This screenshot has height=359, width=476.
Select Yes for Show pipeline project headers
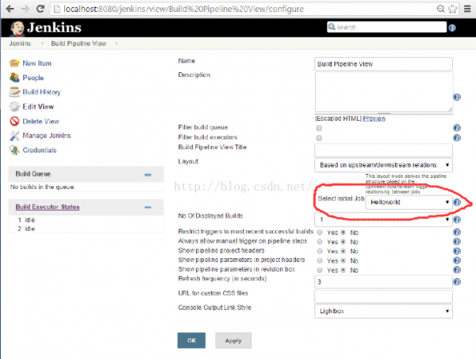coord(320,251)
